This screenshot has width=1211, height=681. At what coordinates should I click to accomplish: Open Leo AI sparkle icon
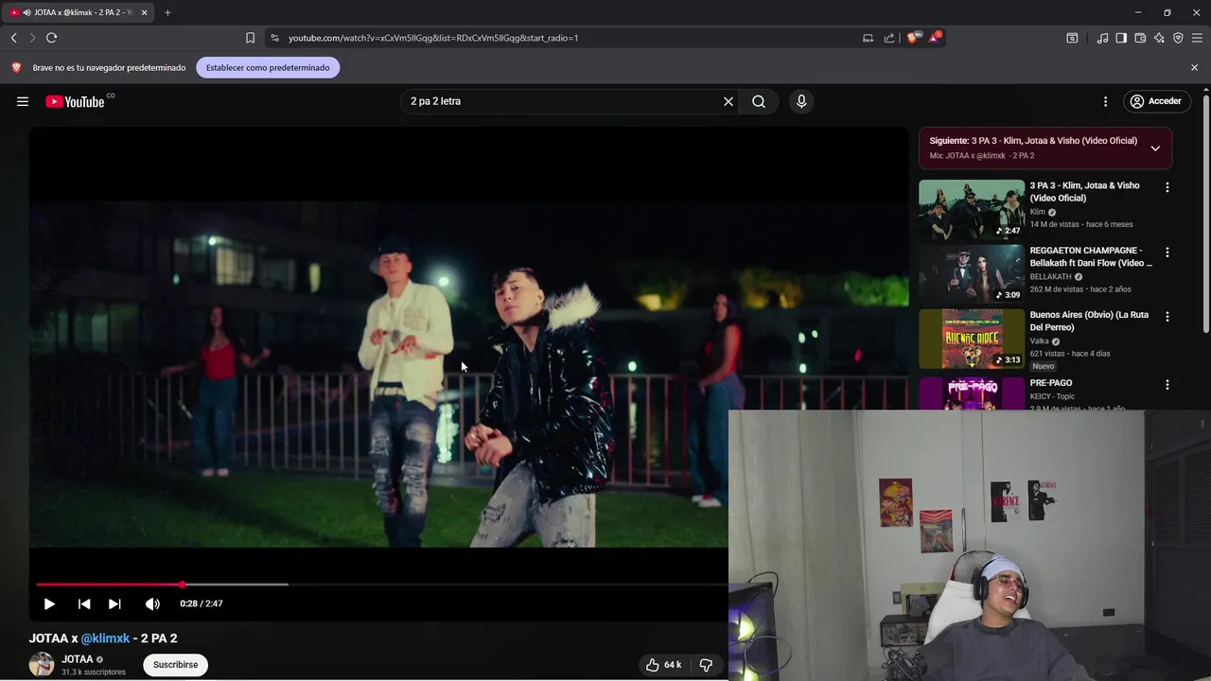point(1159,38)
